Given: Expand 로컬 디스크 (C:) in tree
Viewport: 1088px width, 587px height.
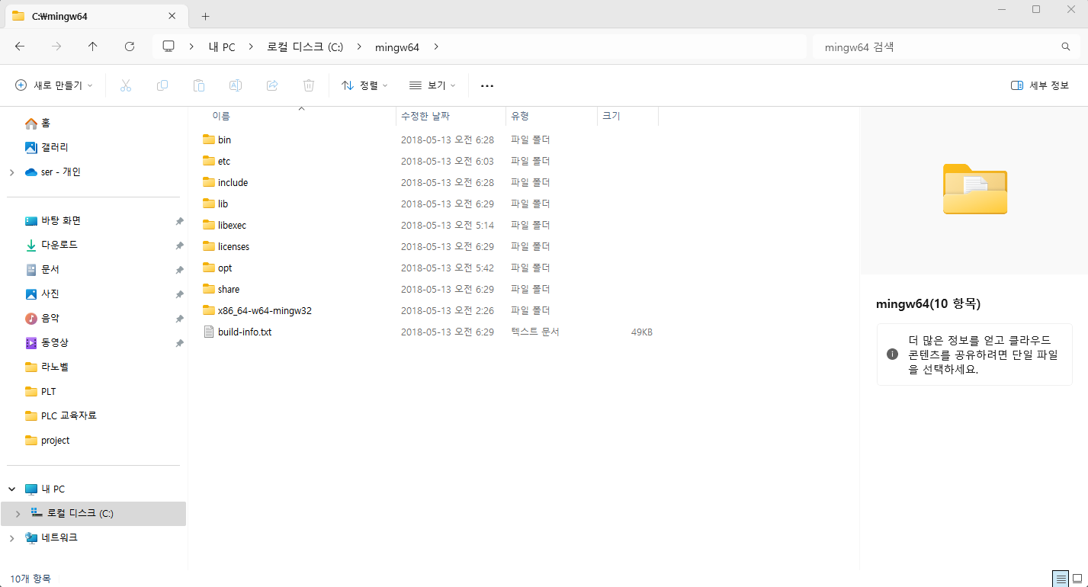Looking at the screenshot, I should tap(18, 514).
